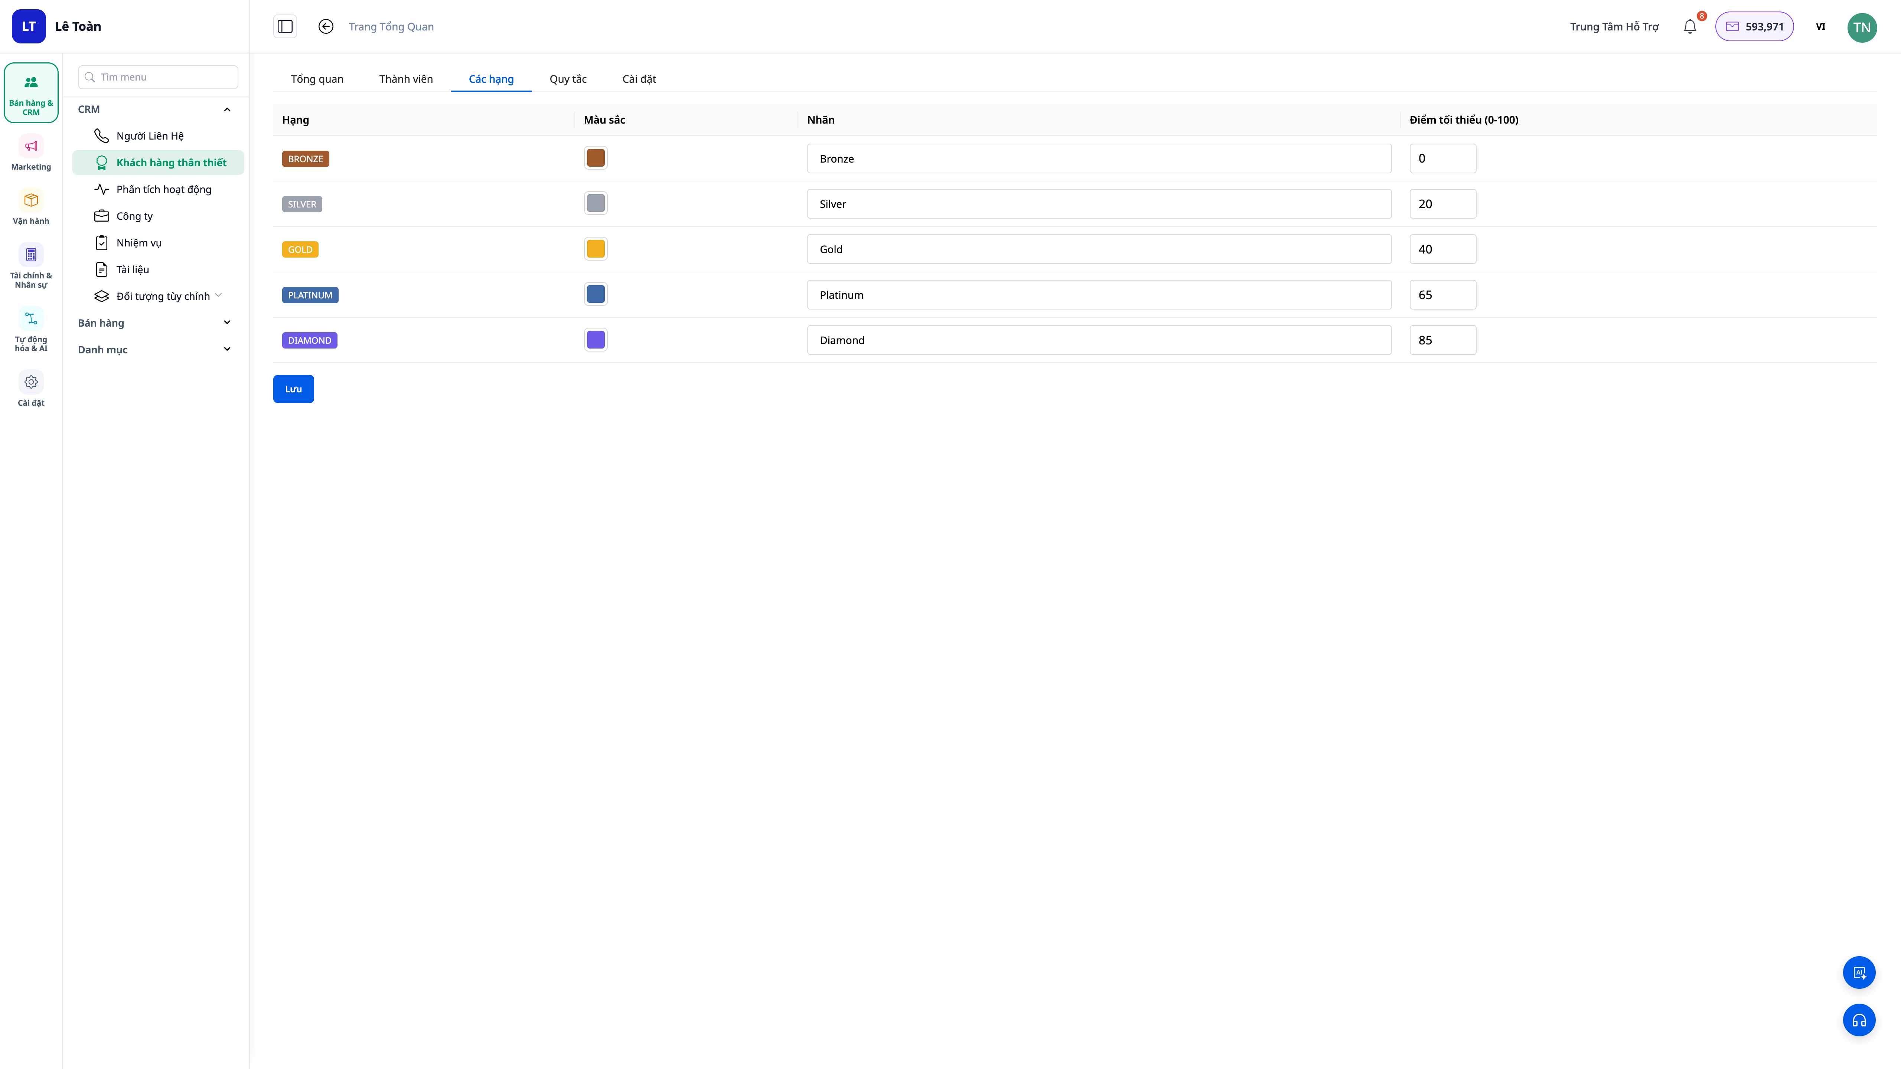This screenshot has width=1901, height=1069.
Task: Select the Các hạng tab
Action: coord(492,79)
